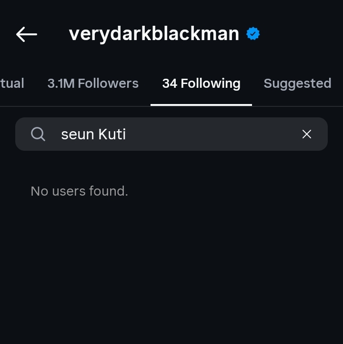343x344 pixels.
Task: Open the partially visible Mutual tab
Action: [x=12, y=83]
